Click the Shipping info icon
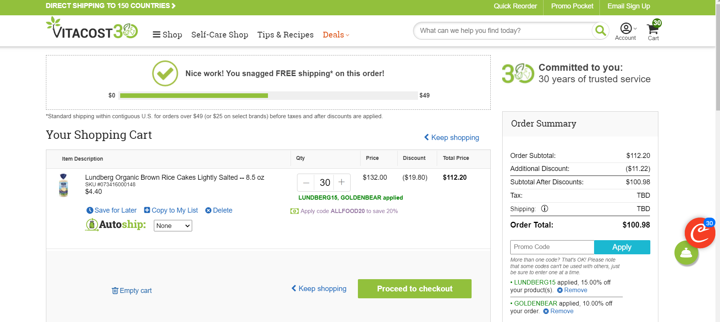The height and width of the screenshot is (322, 720). tap(545, 208)
